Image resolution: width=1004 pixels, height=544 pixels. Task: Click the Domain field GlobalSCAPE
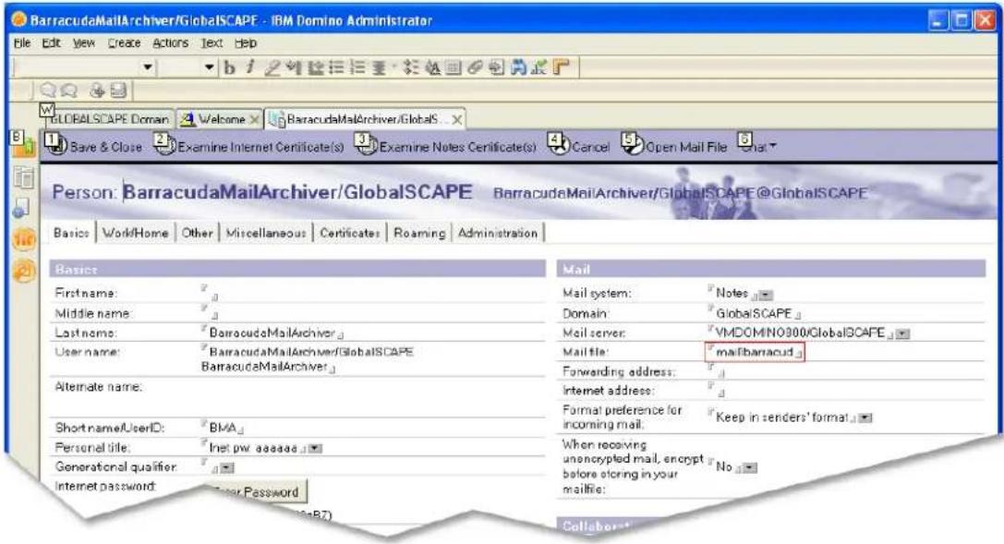[754, 314]
